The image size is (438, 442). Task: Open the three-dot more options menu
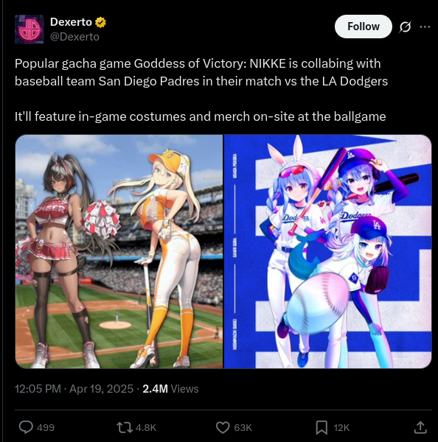[x=425, y=27]
